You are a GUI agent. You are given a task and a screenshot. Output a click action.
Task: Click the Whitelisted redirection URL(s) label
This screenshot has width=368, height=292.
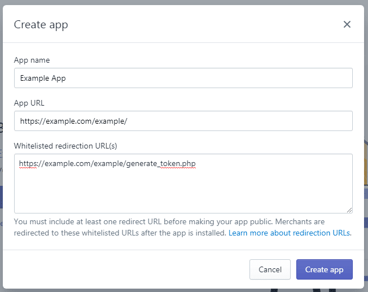coord(65,146)
